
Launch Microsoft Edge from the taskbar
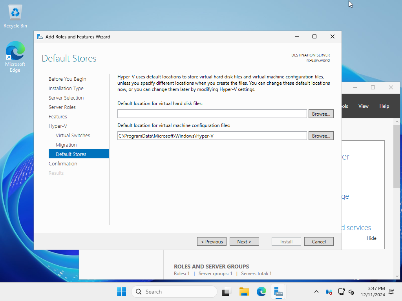261,292
